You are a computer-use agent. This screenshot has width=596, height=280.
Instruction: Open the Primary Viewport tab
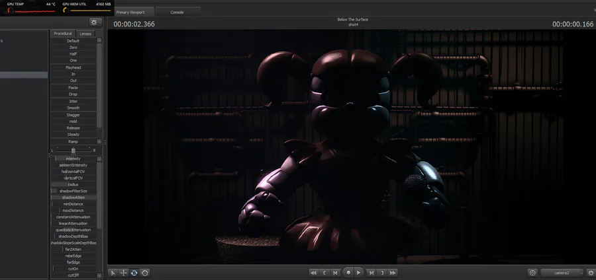tap(130, 12)
